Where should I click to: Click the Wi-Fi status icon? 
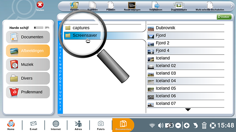point(152,125)
